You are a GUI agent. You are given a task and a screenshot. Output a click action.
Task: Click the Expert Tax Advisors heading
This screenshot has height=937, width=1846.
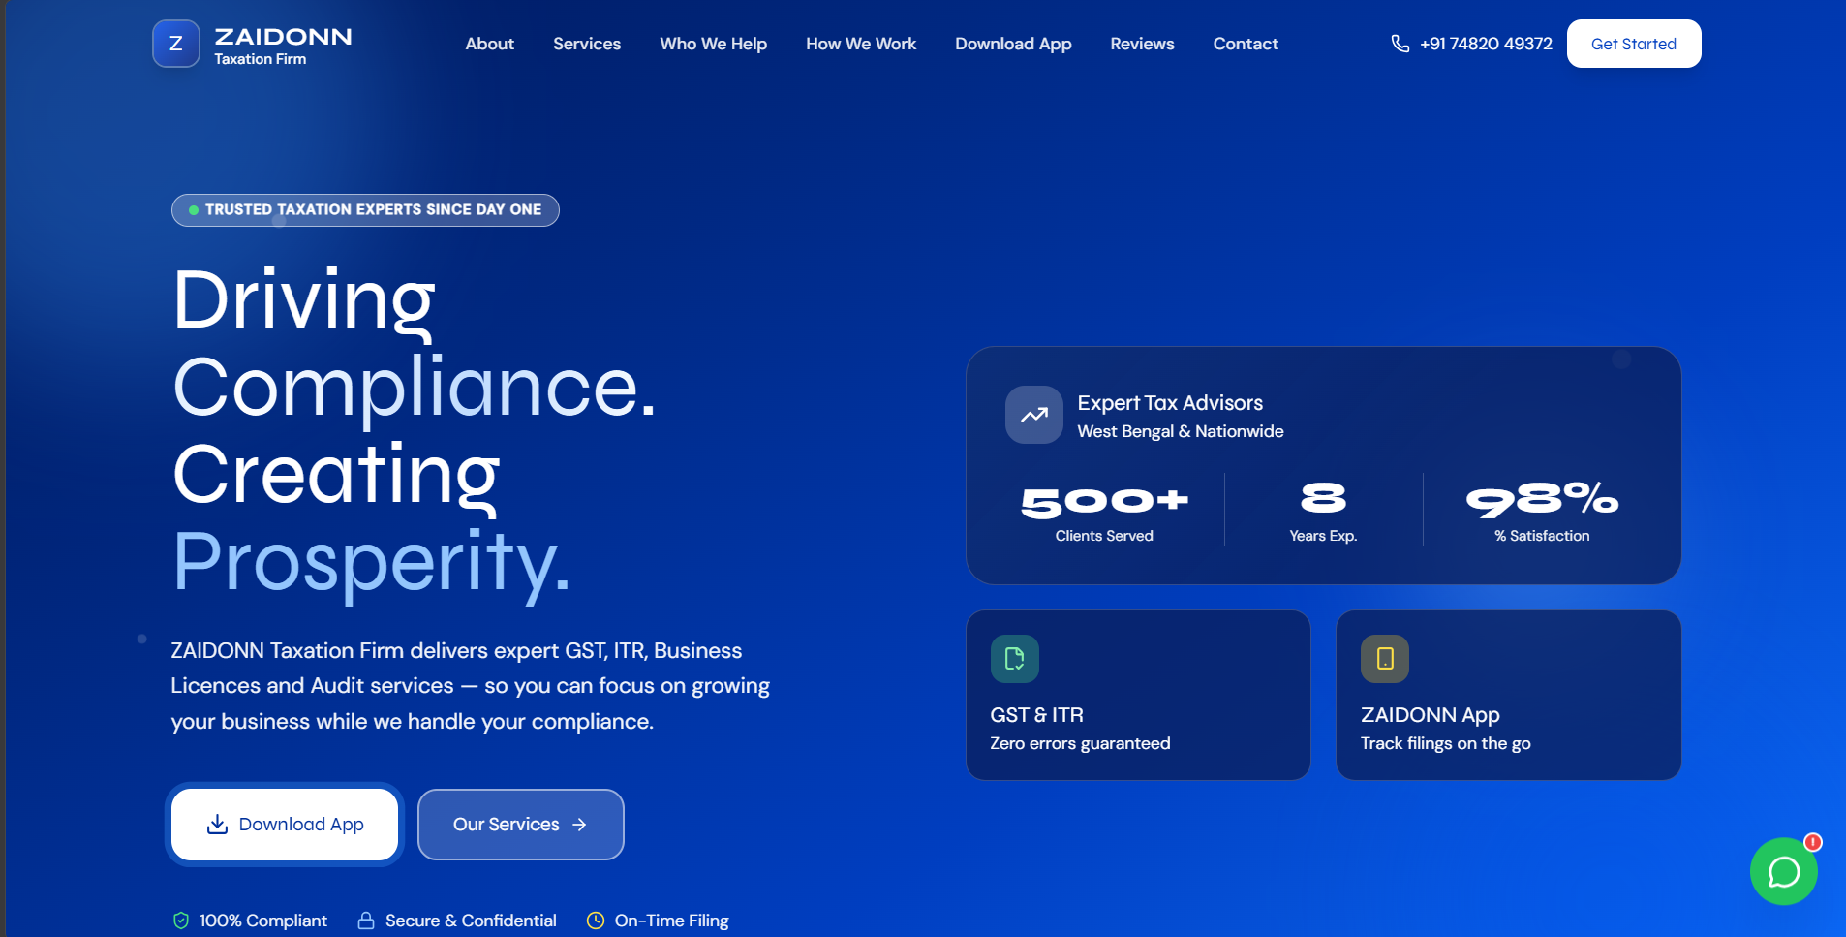[1170, 403]
